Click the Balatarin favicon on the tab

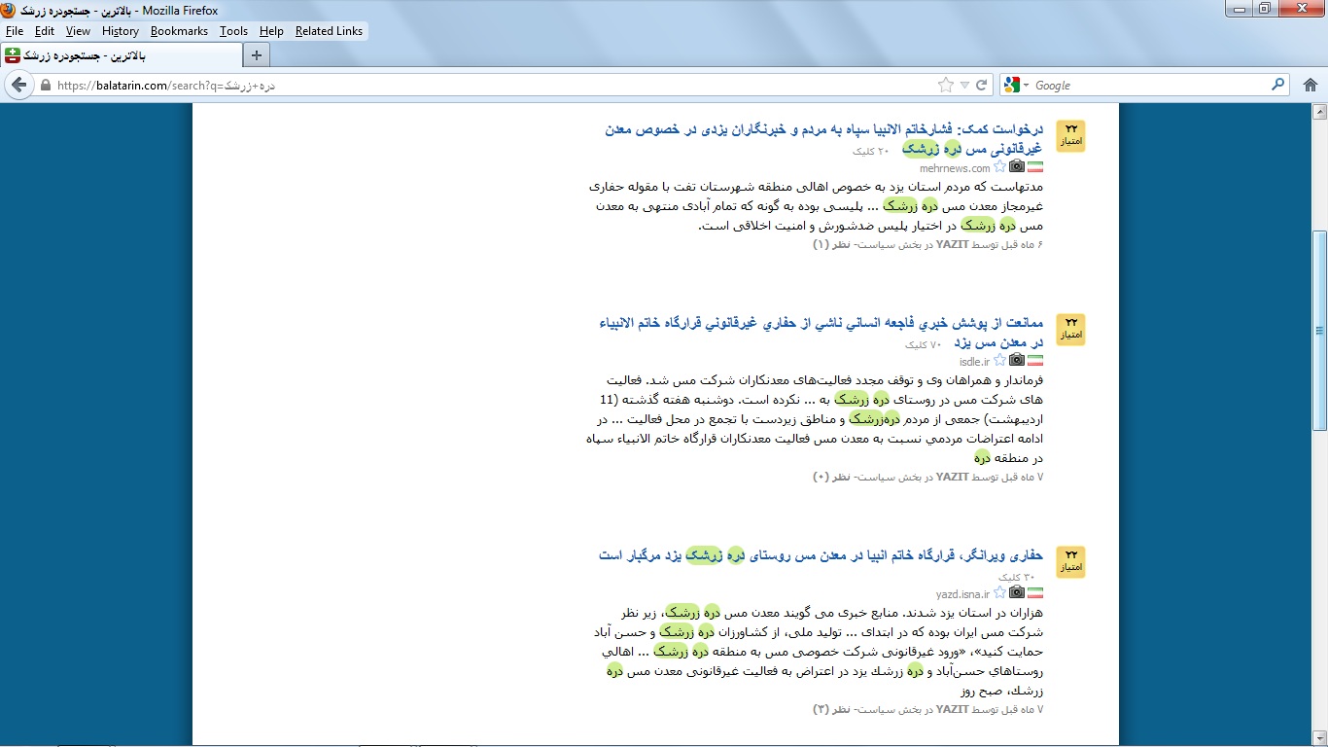tap(12, 55)
